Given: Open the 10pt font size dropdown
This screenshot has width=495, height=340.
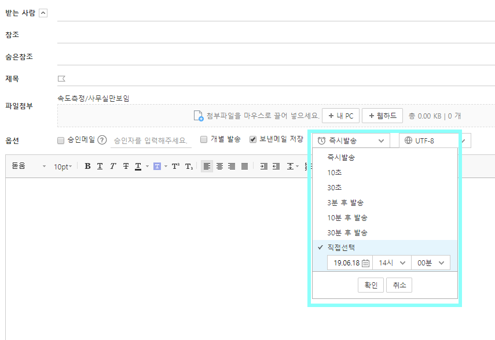Looking at the screenshot, I should tap(63, 167).
